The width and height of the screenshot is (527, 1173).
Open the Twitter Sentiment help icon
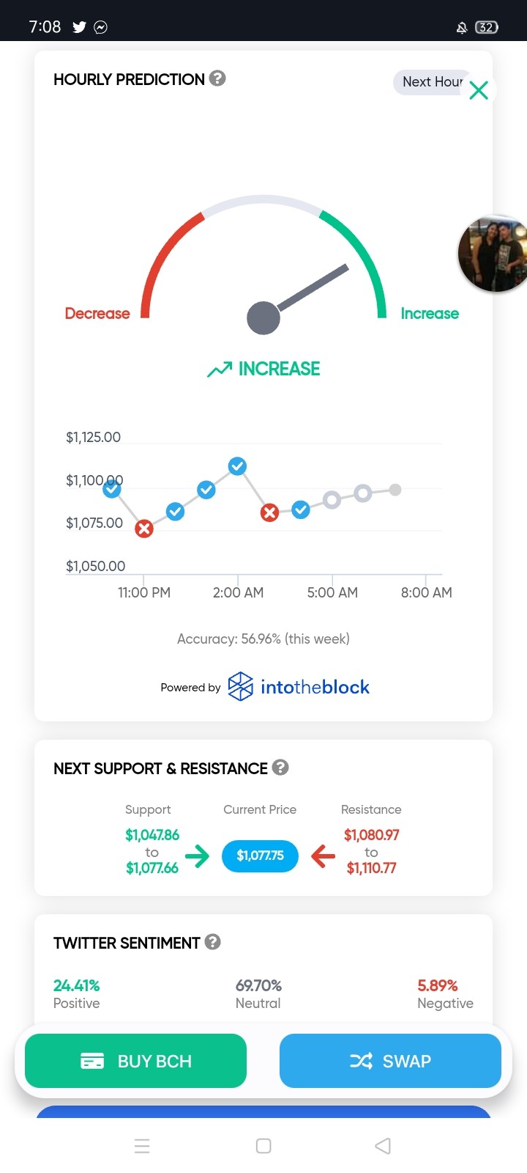click(x=213, y=942)
